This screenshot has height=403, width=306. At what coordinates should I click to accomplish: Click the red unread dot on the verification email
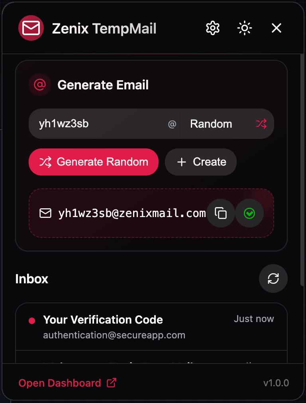32,321
